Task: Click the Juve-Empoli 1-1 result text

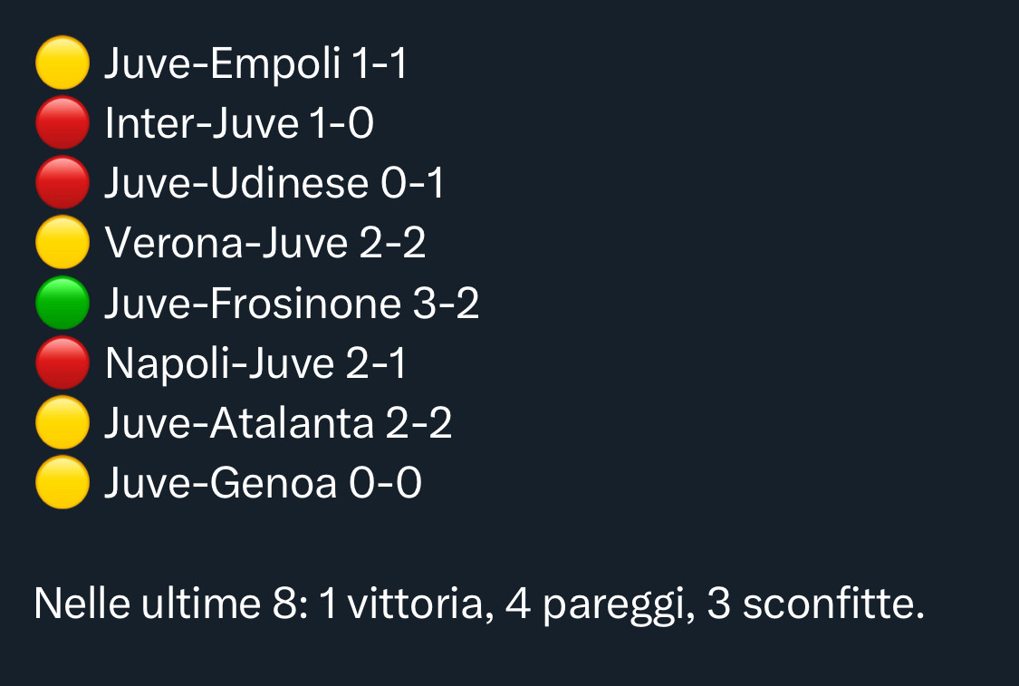Action: [x=255, y=64]
